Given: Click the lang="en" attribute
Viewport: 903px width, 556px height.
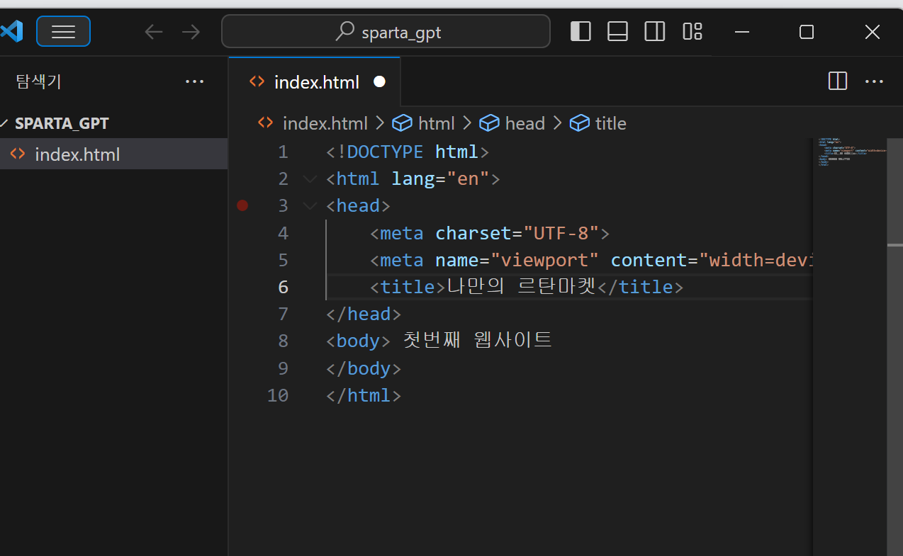Looking at the screenshot, I should [x=440, y=178].
